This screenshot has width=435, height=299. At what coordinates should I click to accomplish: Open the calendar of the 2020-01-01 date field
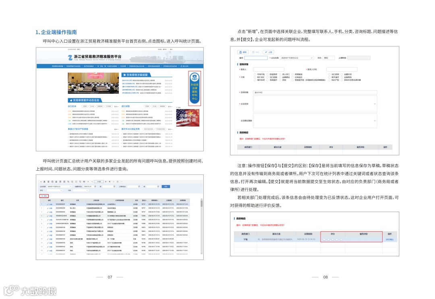(x=95, y=186)
